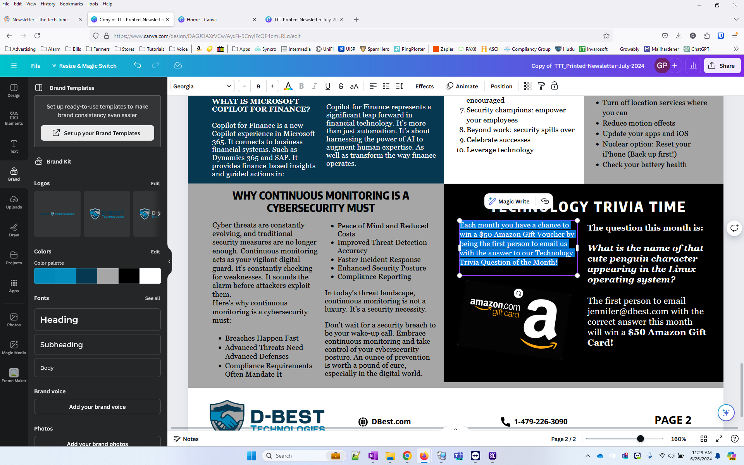
Task: Toggle uppercase aA text case
Action: click(x=354, y=86)
